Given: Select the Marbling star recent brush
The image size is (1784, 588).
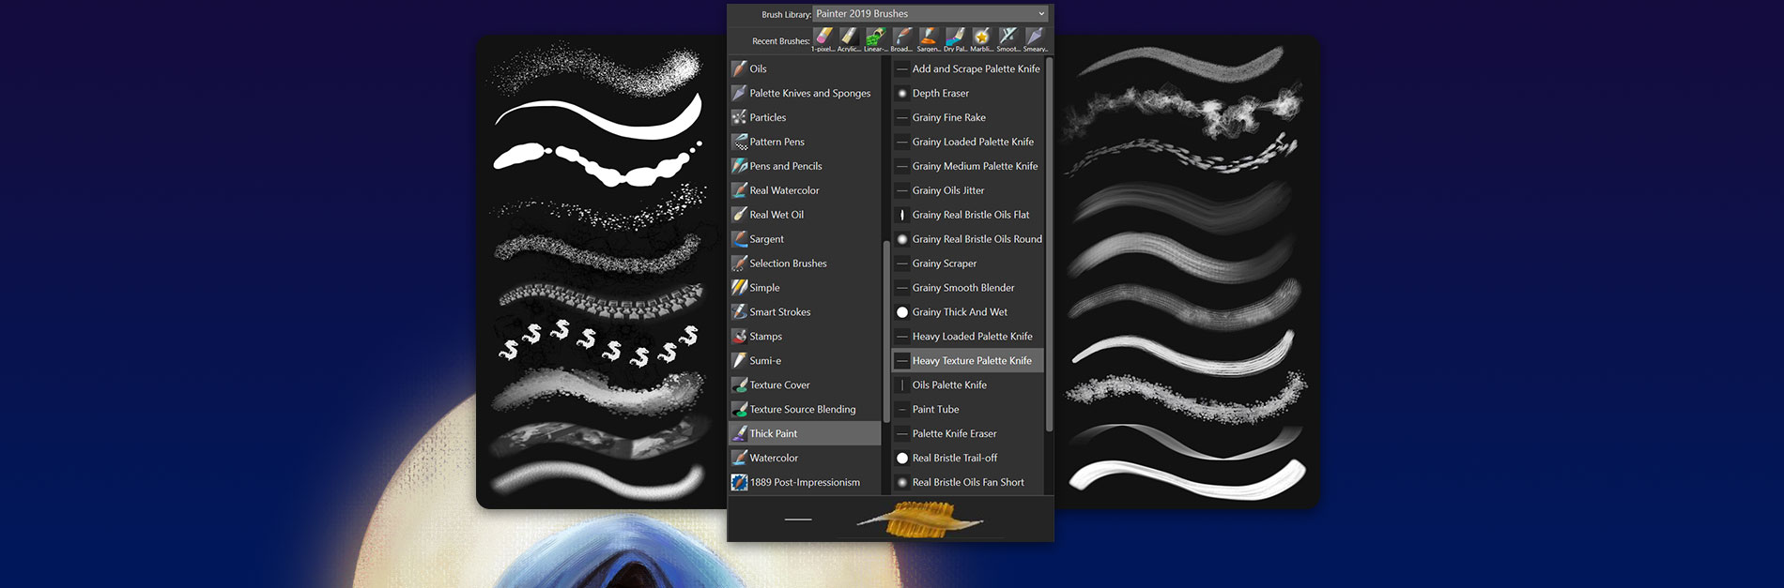Looking at the screenshot, I should pos(981,38).
